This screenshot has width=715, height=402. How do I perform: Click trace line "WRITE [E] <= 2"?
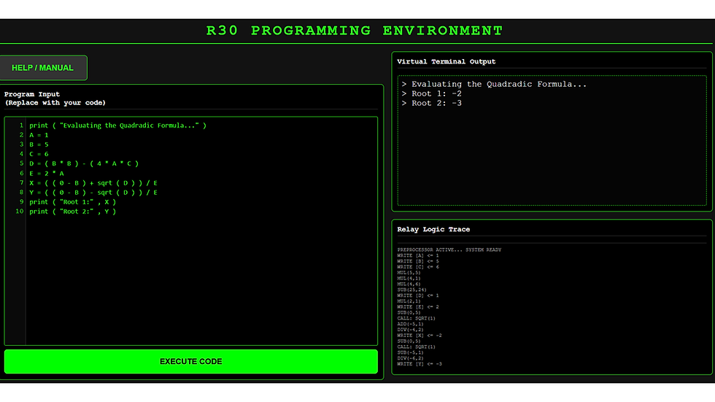click(417, 306)
